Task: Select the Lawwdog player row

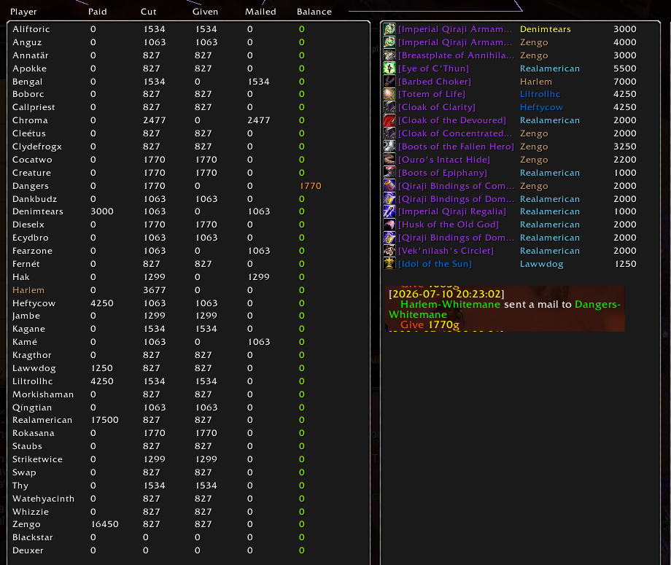Action: coord(188,368)
